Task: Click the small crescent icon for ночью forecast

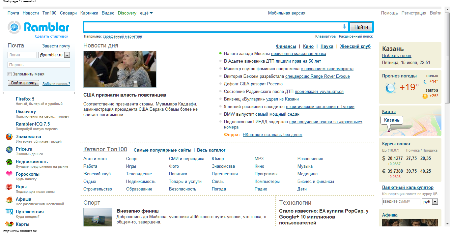Action: (425, 81)
